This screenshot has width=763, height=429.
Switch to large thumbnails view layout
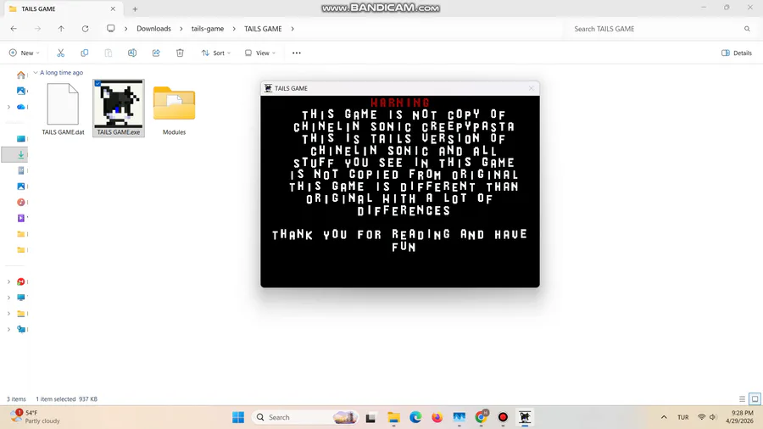coord(755,398)
